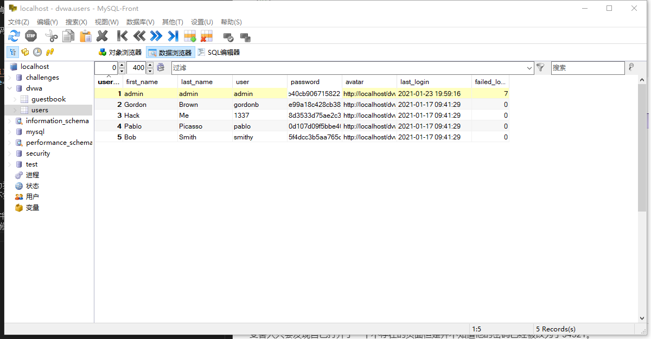The height and width of the screenshot is (339, 651).
Task: Select localhost in the tree
Action: tap(35, 67)
